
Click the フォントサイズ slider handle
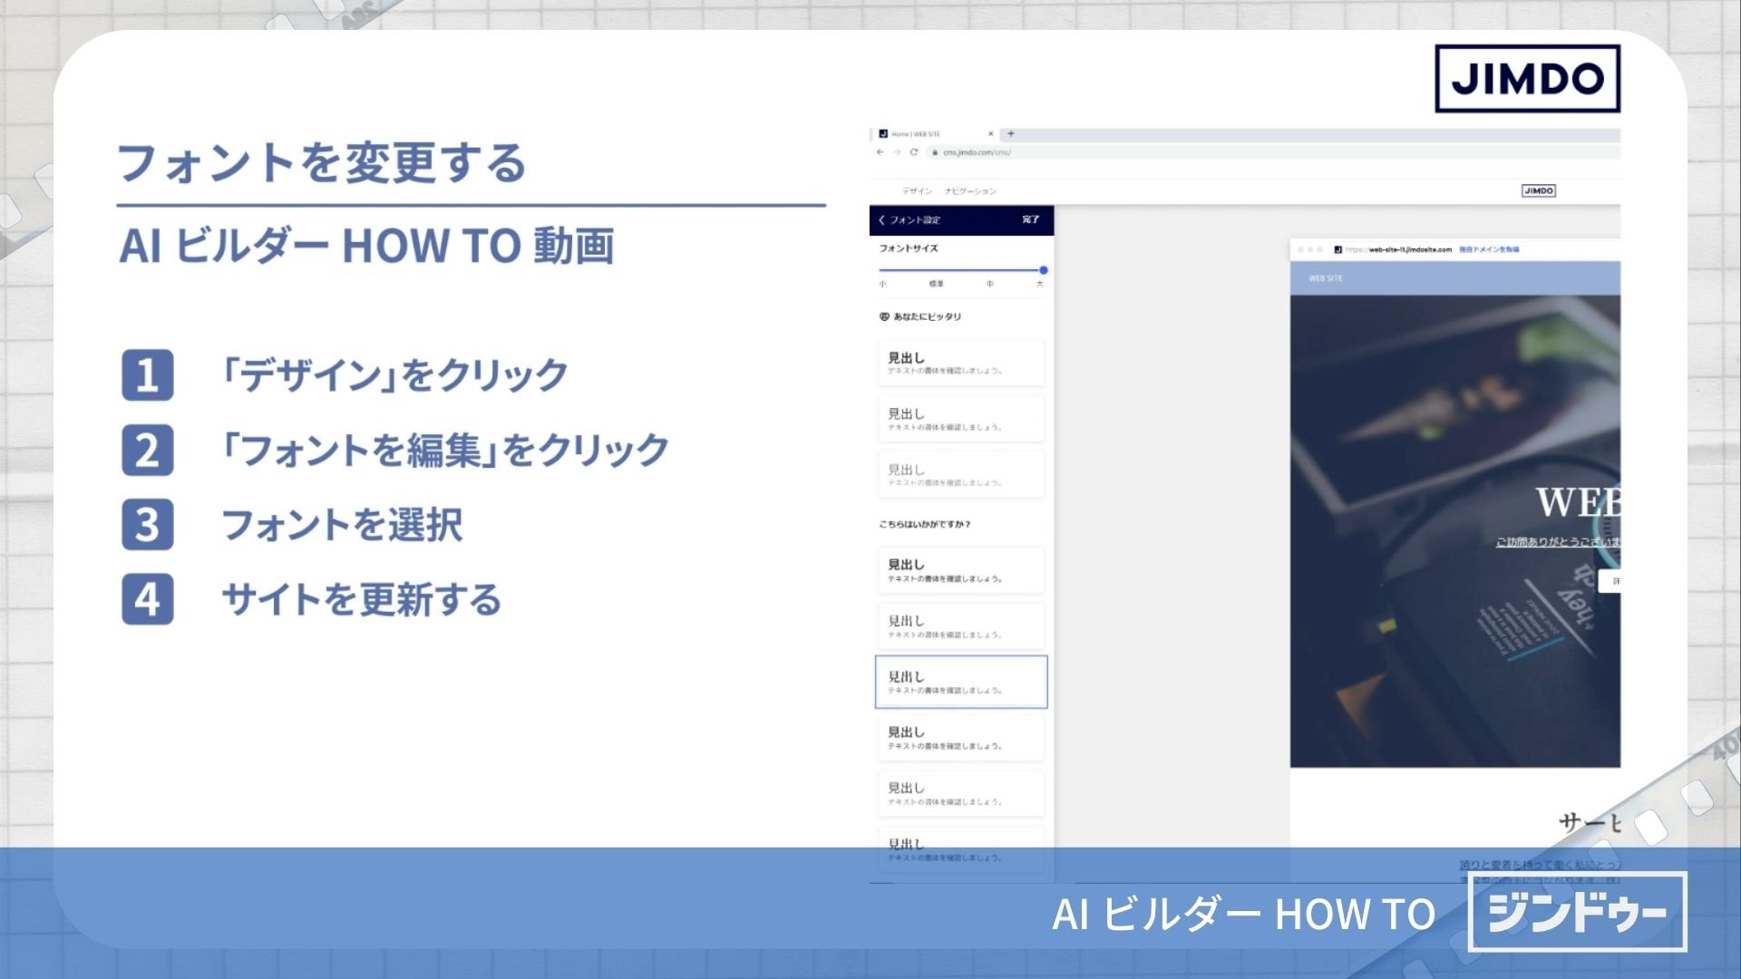[x=1044, y=270]
